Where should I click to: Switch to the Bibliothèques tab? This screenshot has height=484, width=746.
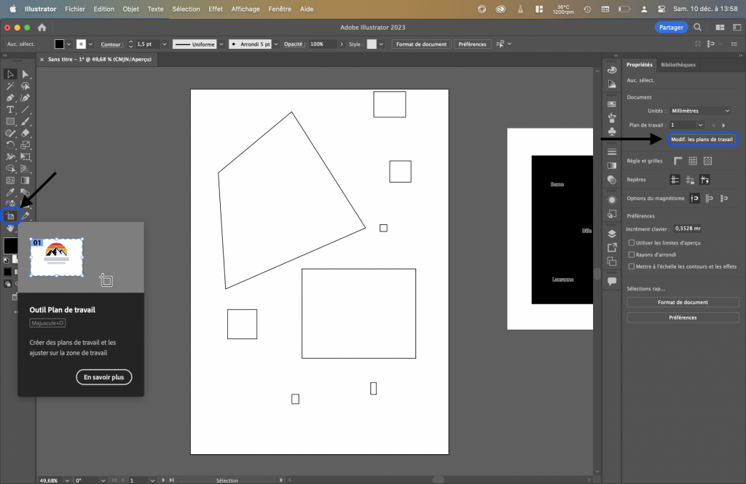pos(678,65)
